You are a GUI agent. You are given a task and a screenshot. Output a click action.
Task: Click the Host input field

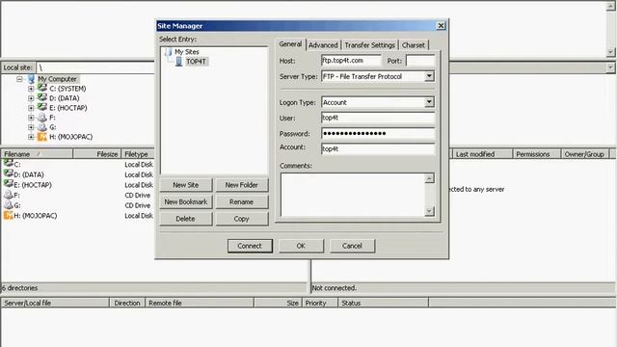[x=351, y=61]
